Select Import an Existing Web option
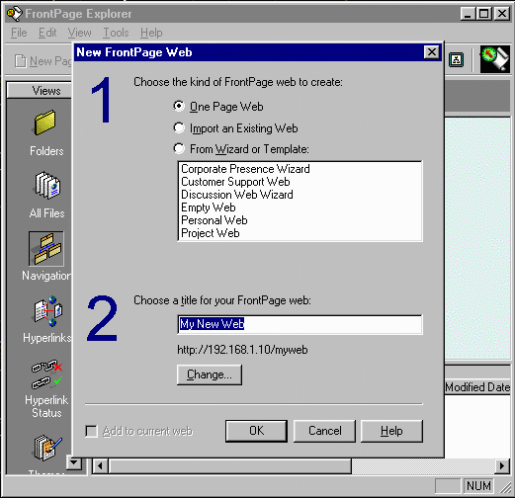Screen dimensions: 515x498 (x=179, y=127)
